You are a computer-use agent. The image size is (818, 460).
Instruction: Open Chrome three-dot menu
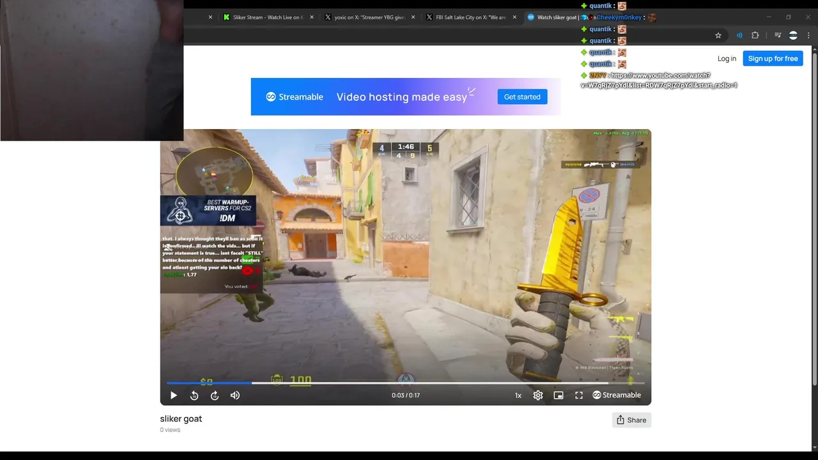[808, 36]
